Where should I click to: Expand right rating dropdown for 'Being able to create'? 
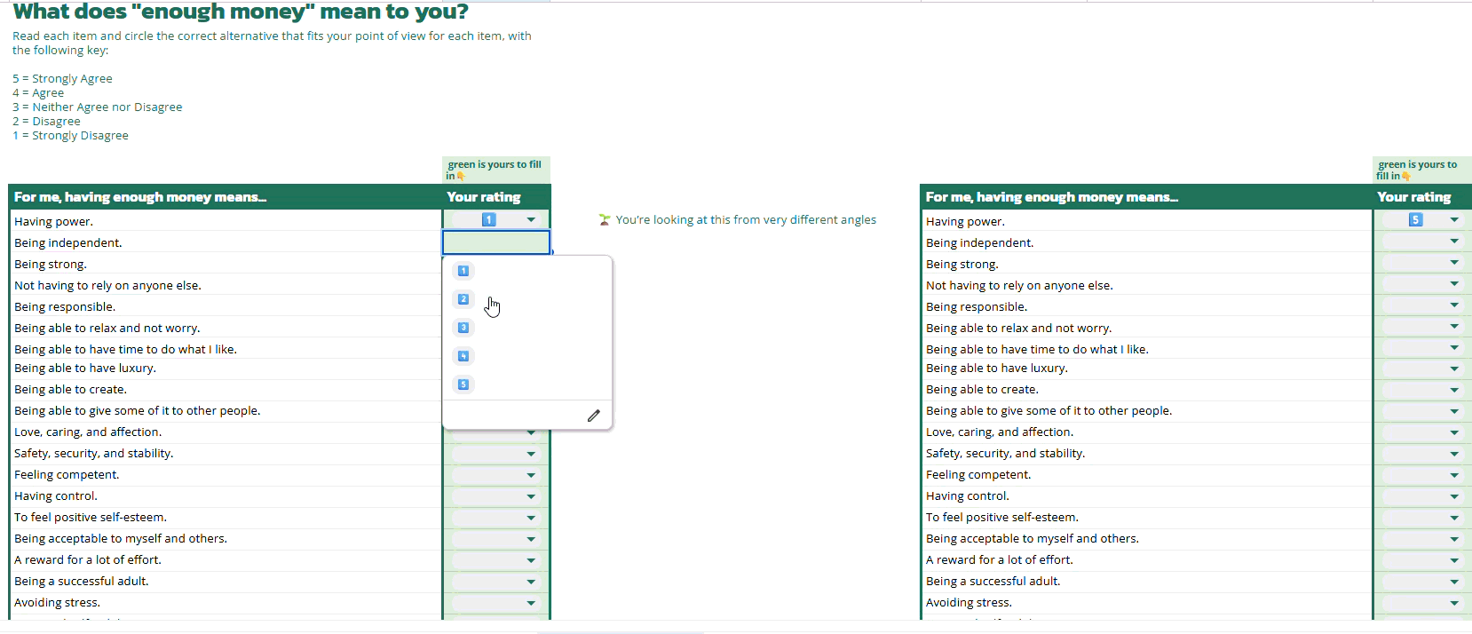(x=1454, y=390)
